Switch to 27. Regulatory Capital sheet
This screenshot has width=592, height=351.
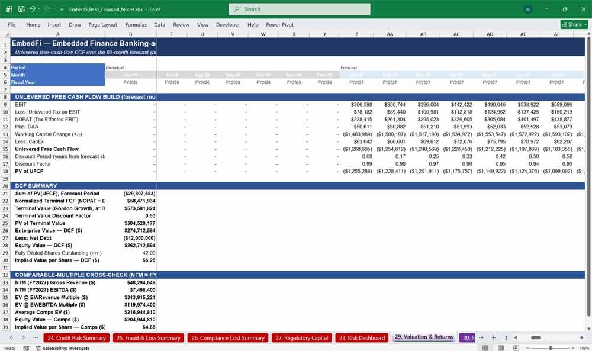(302, 338)
